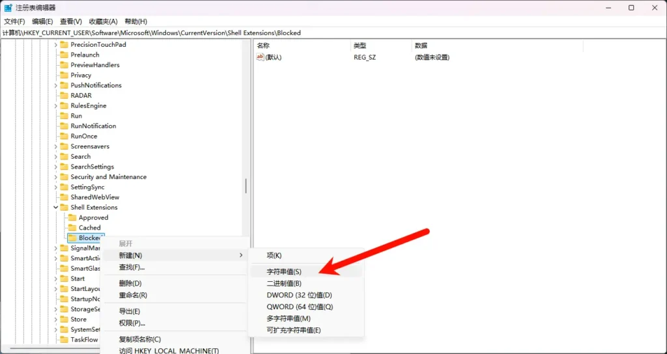The image size is (667, 354).
Task: Select 删除(D) in context menu
Action: click(x=175, y=284)
